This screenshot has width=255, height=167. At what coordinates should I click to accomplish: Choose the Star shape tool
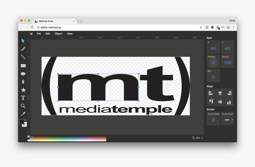pyautogui.click(x=23, y=90)
